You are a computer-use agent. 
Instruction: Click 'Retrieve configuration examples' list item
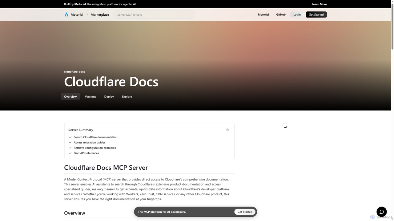pos(95,148)
